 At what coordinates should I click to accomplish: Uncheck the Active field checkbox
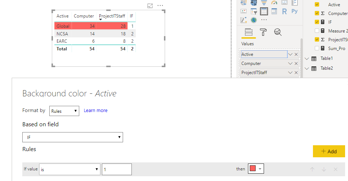tap(317, 4)
